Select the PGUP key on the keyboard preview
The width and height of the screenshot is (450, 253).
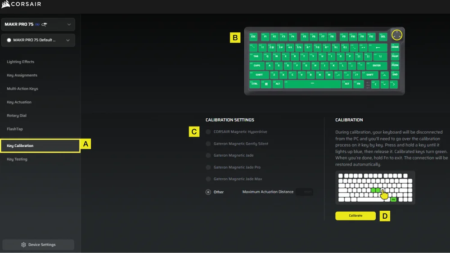pos(395,57)
